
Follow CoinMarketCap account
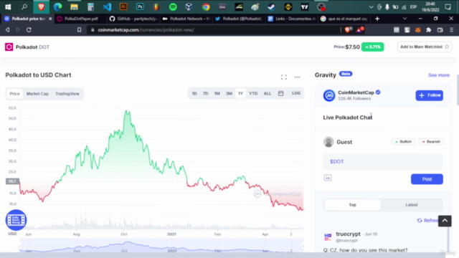[429, 95]
